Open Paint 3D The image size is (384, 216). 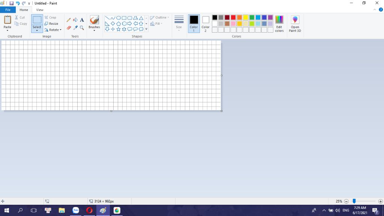point(295,24)
